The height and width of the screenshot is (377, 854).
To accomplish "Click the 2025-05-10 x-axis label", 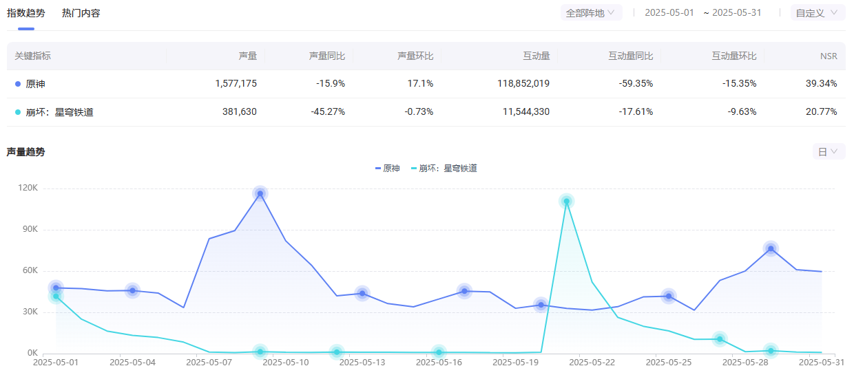I will point(285,362).
